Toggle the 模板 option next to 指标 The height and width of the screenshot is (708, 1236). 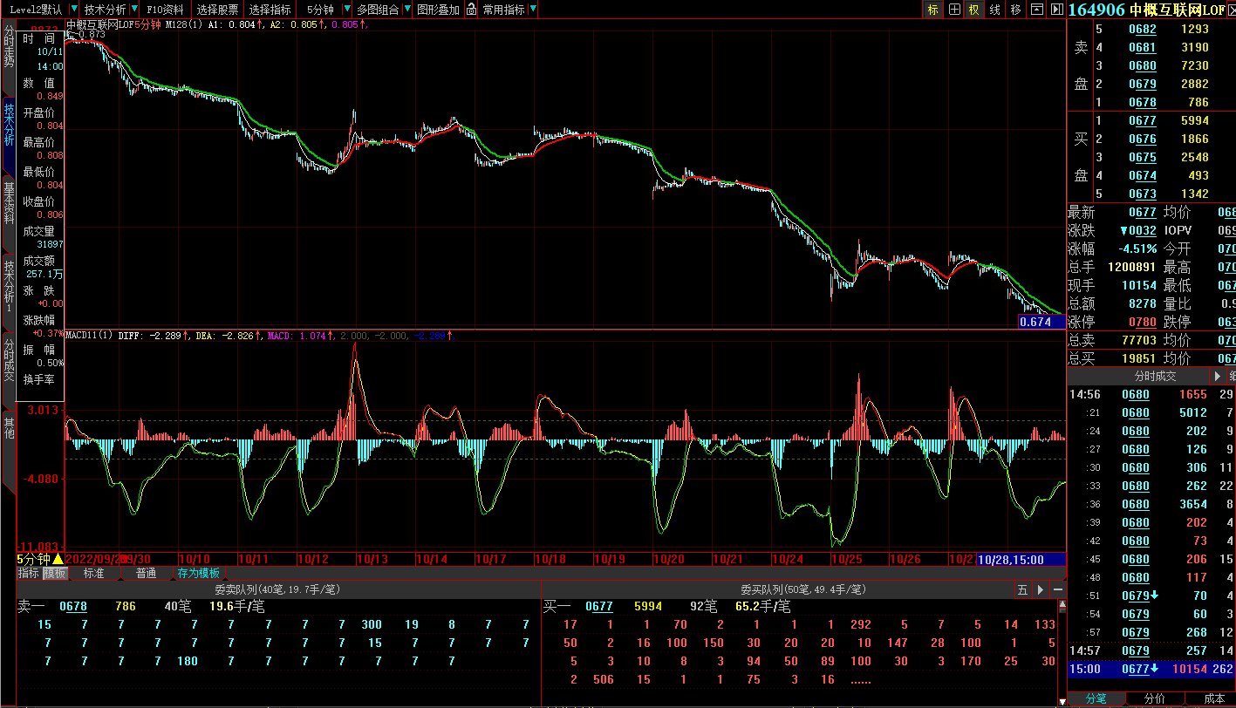[55, 574]
